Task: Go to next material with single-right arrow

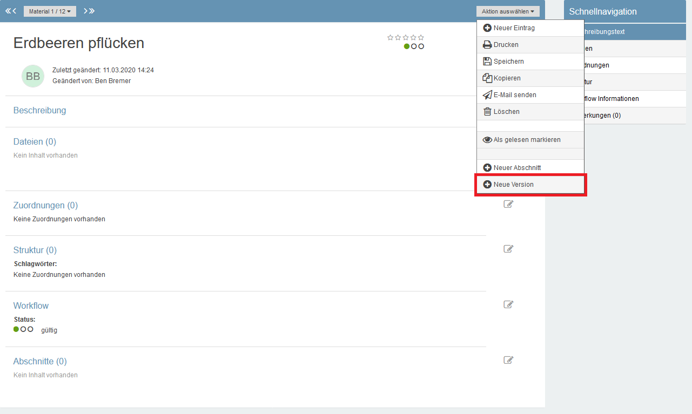Action: click(86, 11)
